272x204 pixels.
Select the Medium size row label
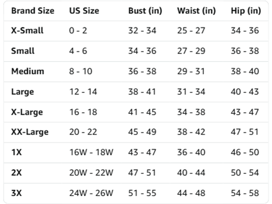point(28,71)
